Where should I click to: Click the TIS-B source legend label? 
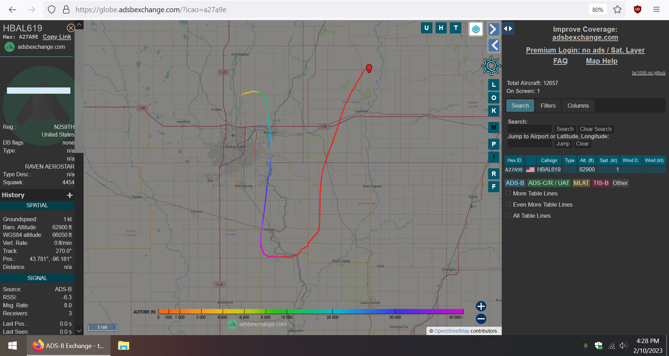(x=601, y=183)
